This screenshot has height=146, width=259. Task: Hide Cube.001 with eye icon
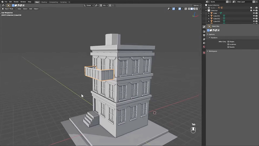coord(254,16)
